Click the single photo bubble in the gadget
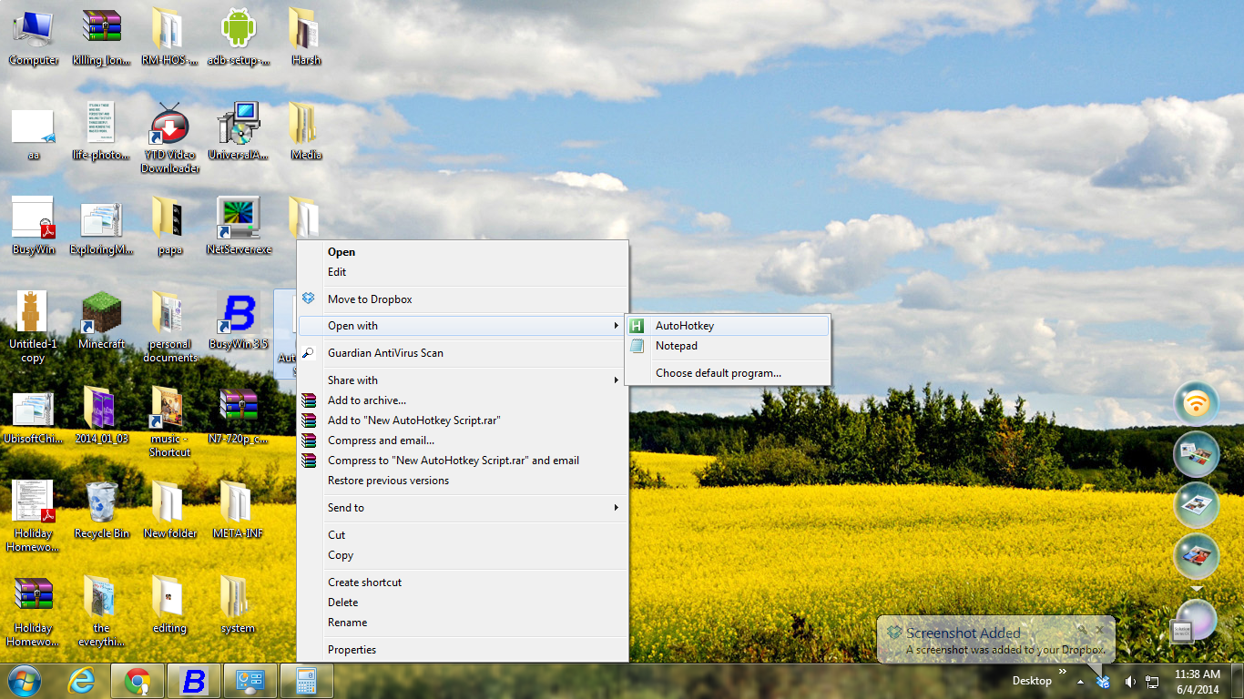 [x=1197, y=556]
